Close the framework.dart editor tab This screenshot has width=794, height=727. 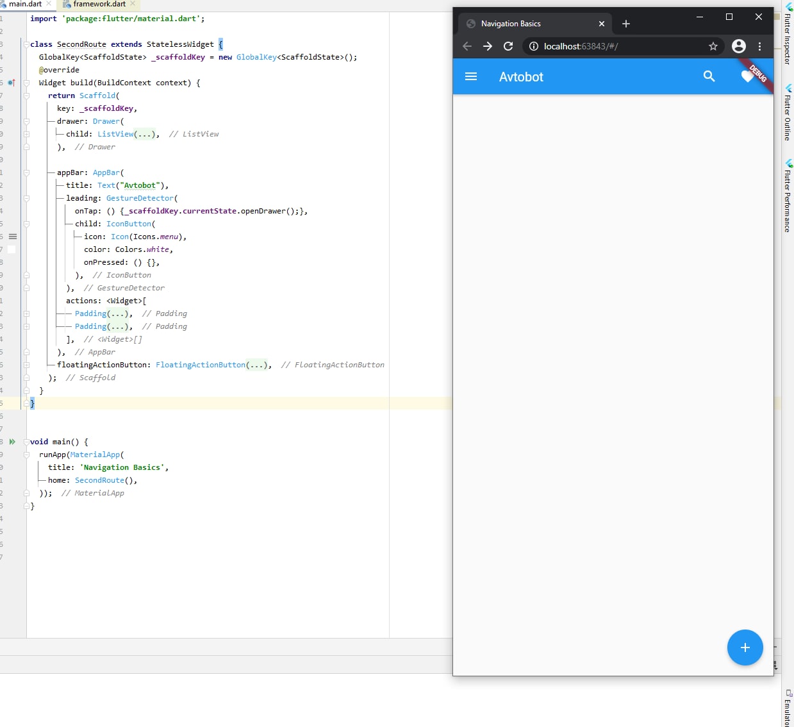[133, 4]
